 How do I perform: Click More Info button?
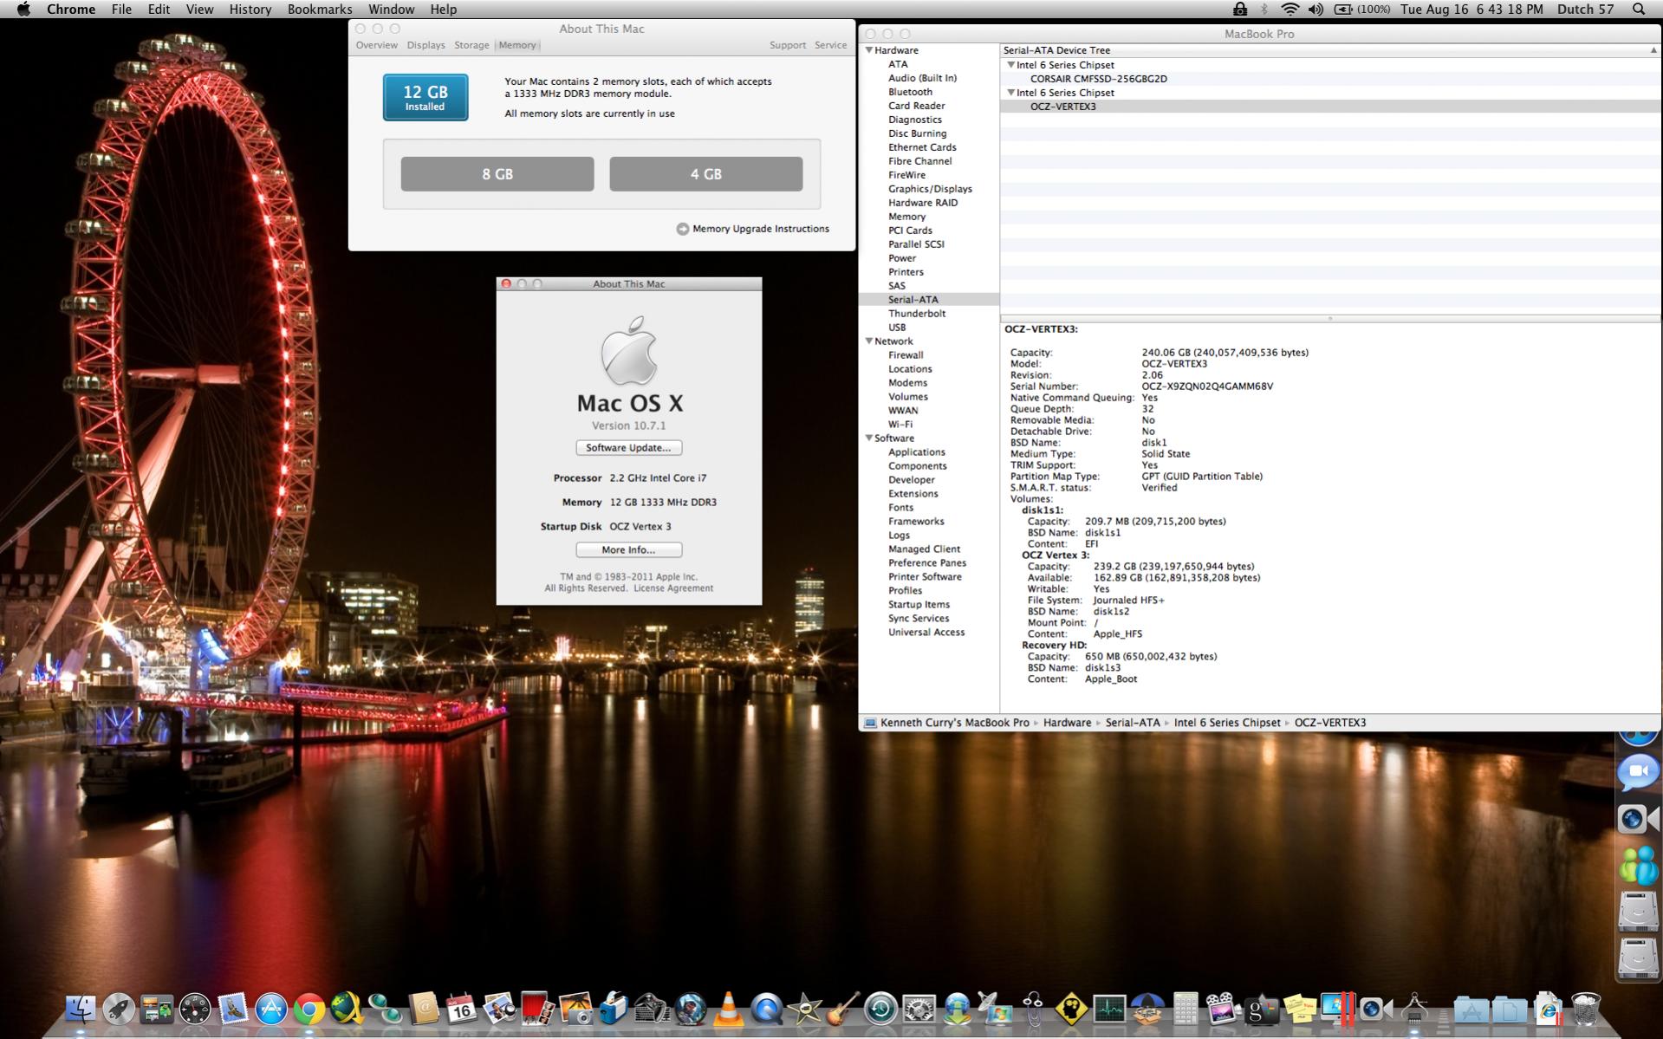[629, 550]
